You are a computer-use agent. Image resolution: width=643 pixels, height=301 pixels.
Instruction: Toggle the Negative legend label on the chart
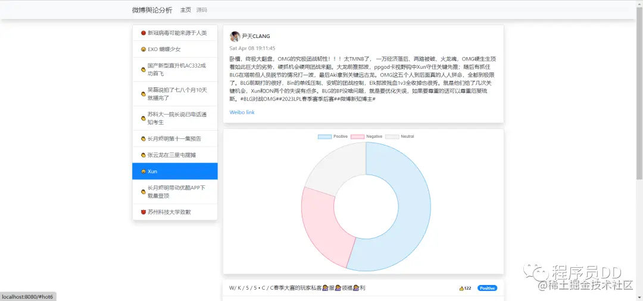[374, 136]
